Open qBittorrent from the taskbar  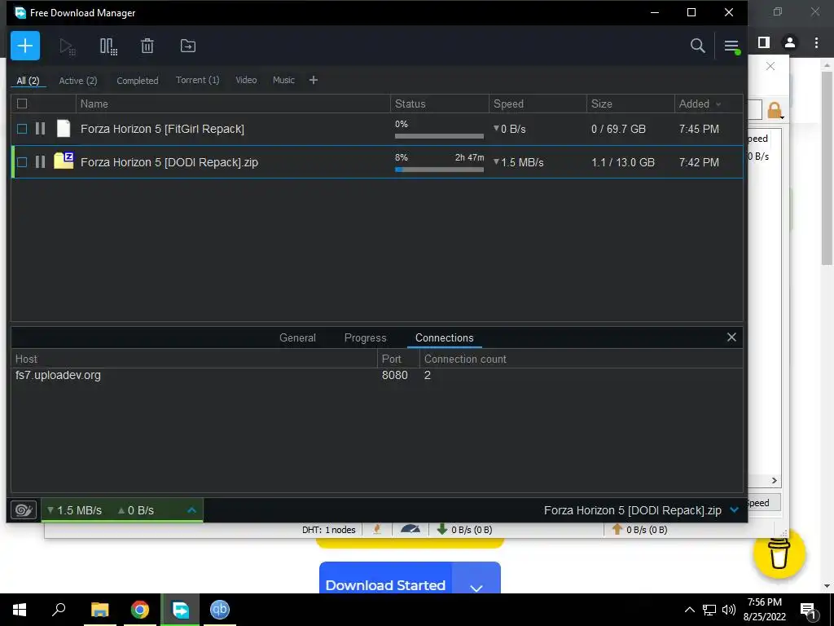(220, 610)
